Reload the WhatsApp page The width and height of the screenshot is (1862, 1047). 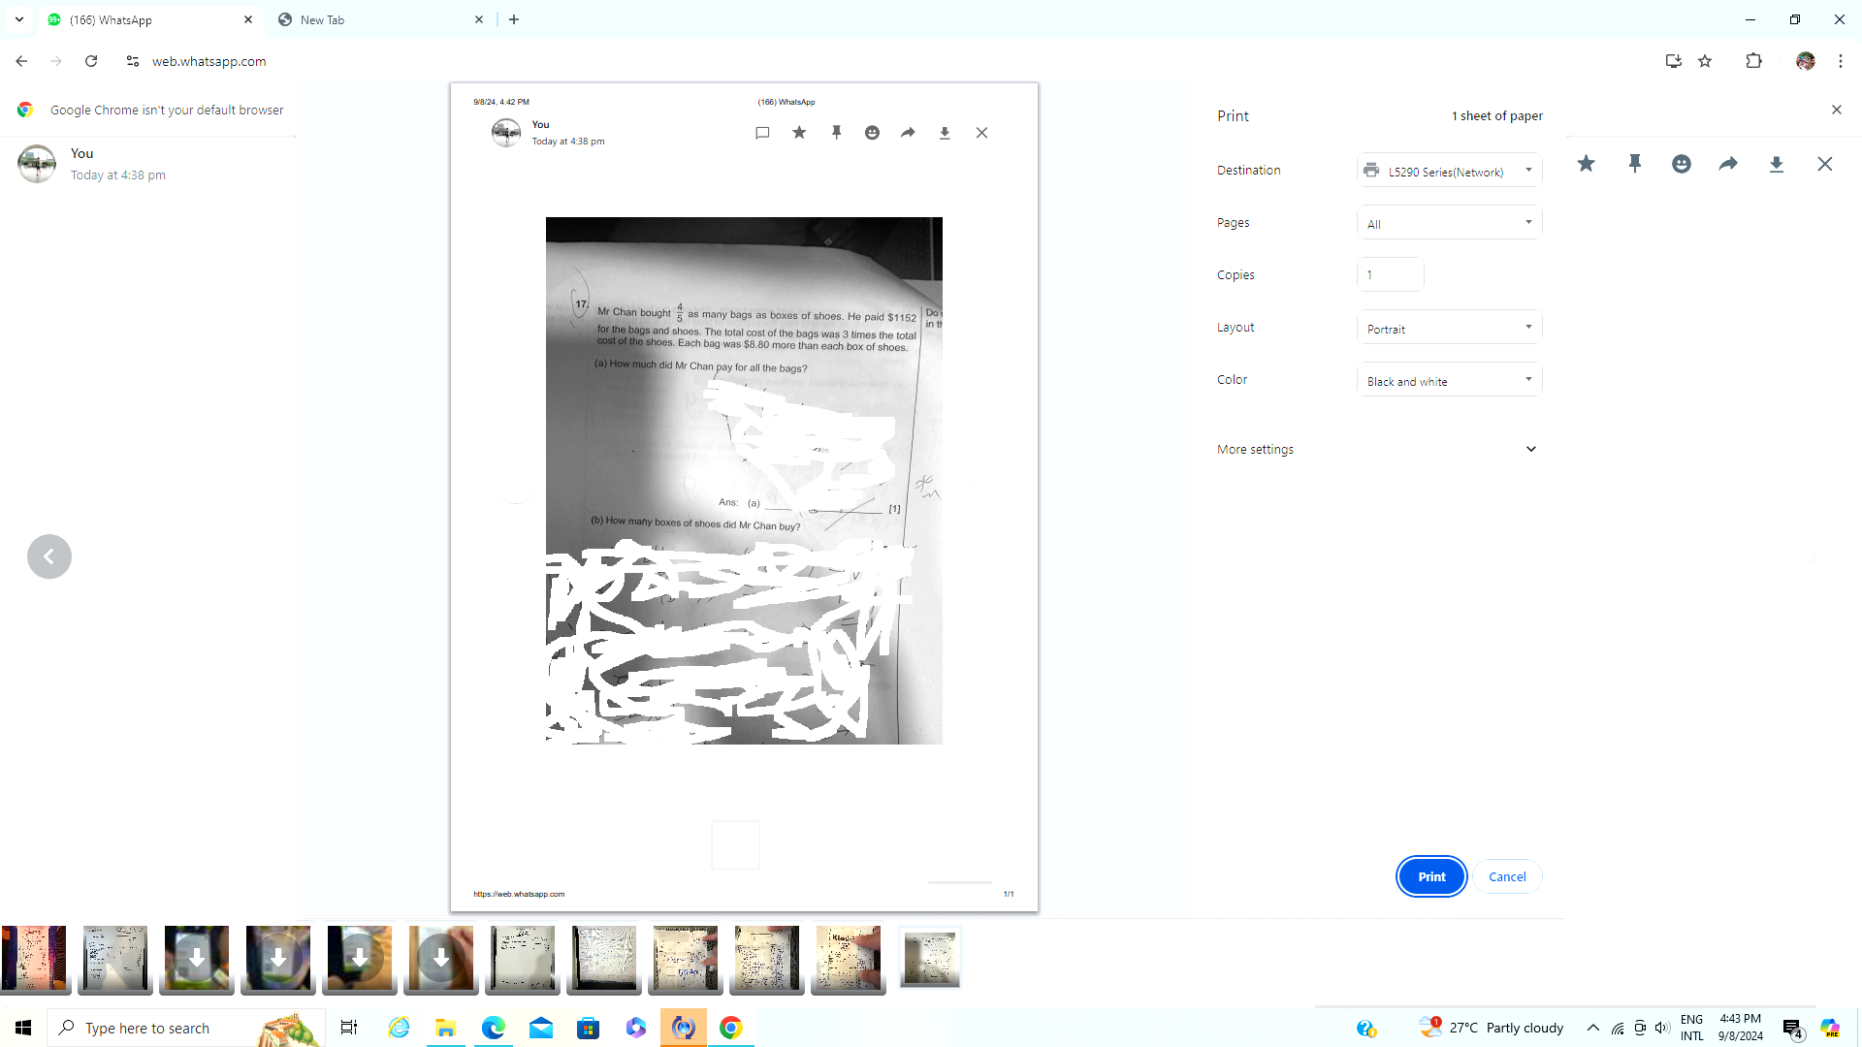click(91, 61)
